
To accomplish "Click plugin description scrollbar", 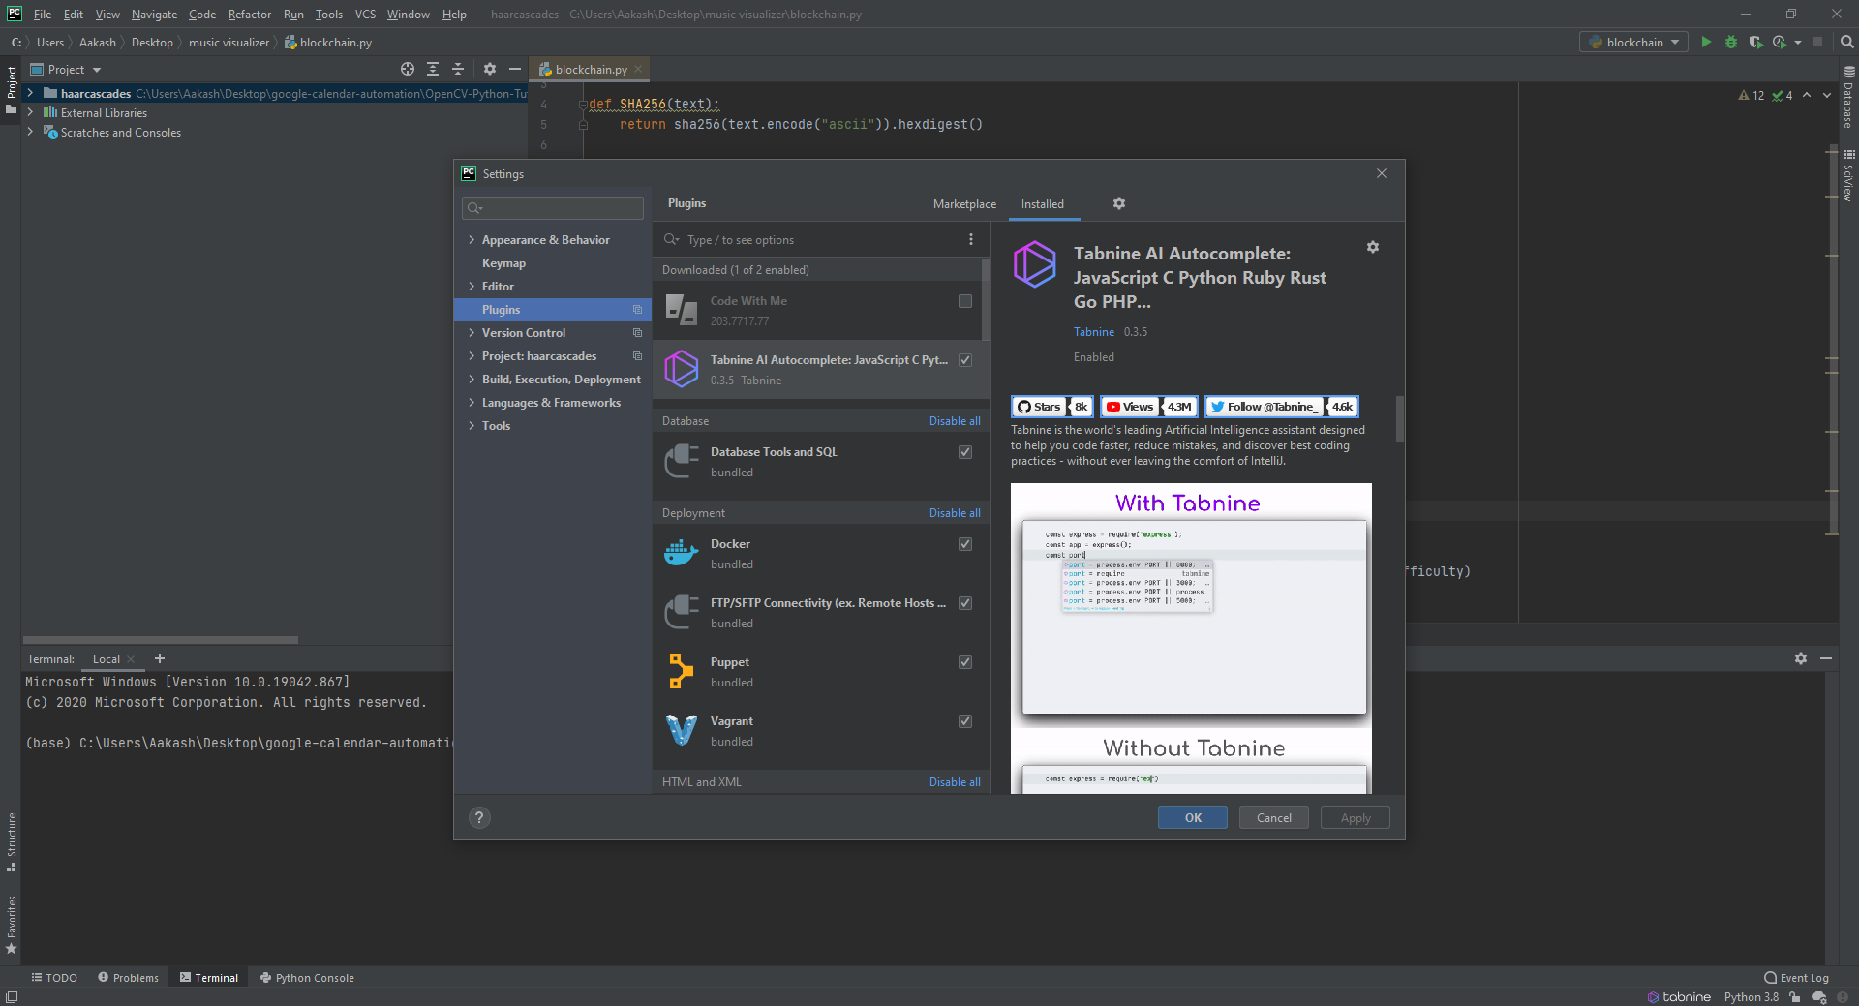I will pyautogui.click(x=1399, y=418).
